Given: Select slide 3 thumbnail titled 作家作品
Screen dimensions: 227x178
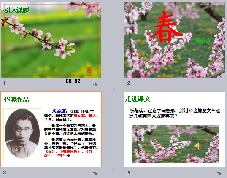Looking at the screenshot, I should pyautogui.click(x=51, y=129).
